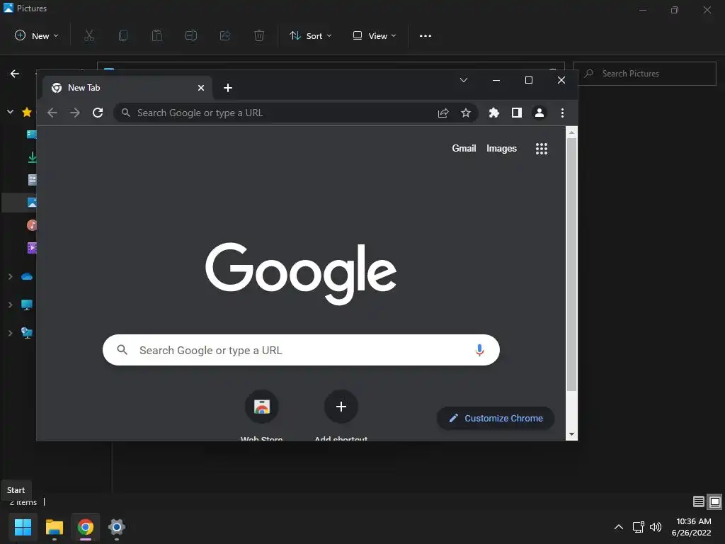Viewport: 725px width, 544px height.
Task: Go back with File Explorer back arrow
Action: click(x=15, y=74)
